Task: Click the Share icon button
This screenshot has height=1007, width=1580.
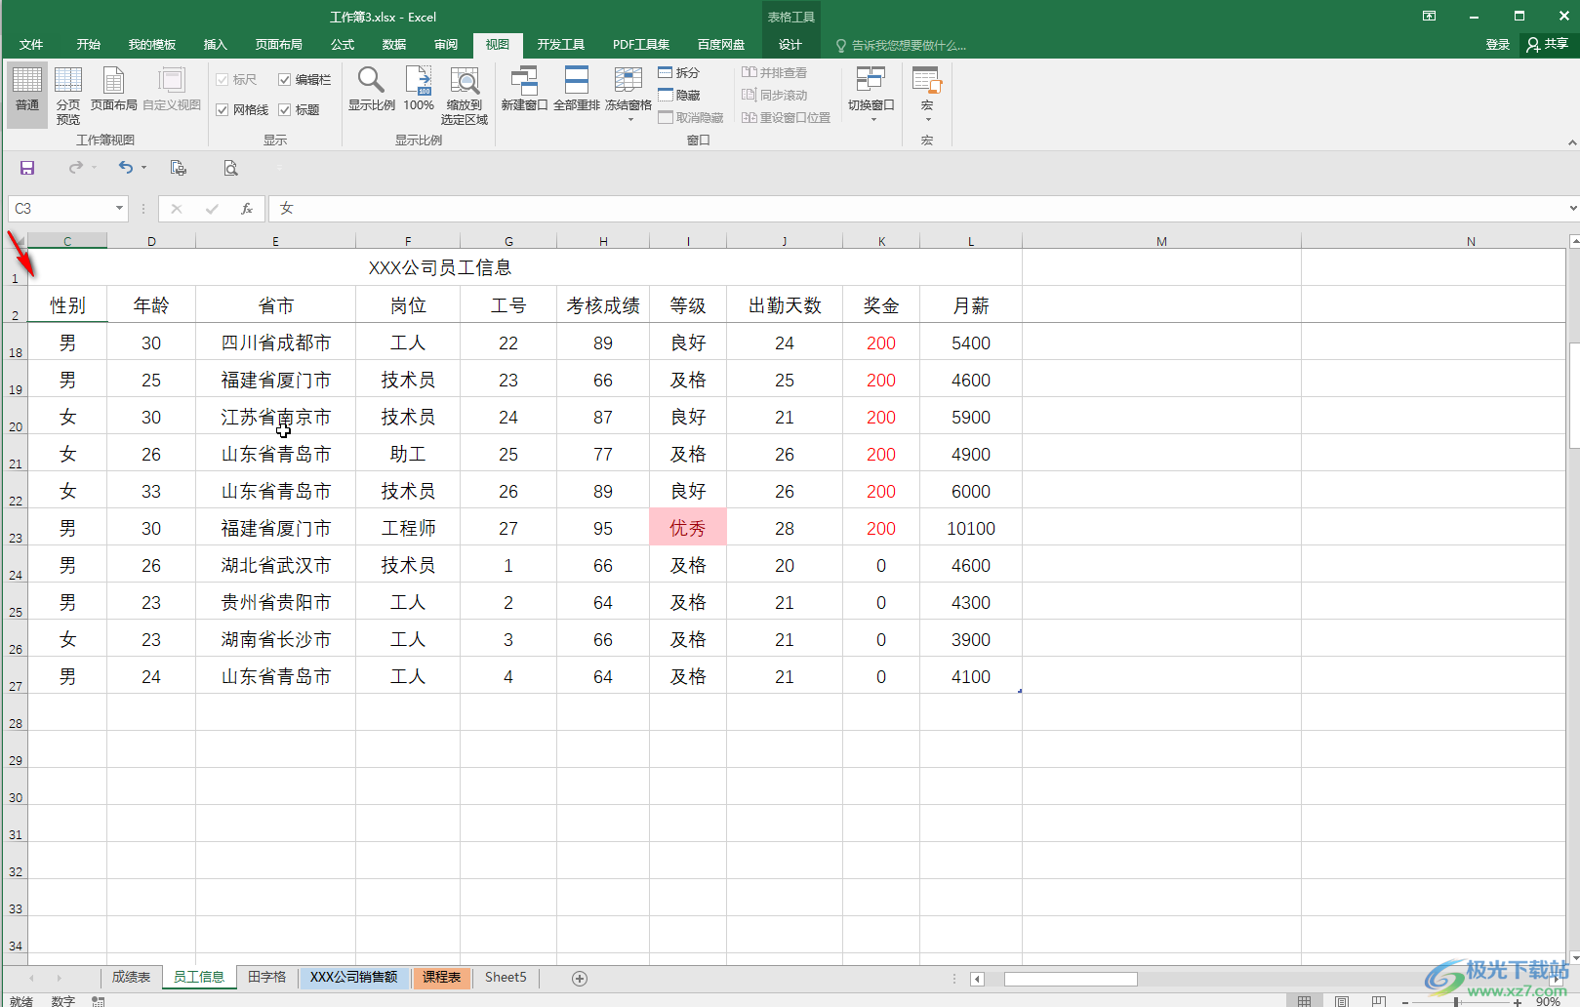Action: [x=1548, y=44]
